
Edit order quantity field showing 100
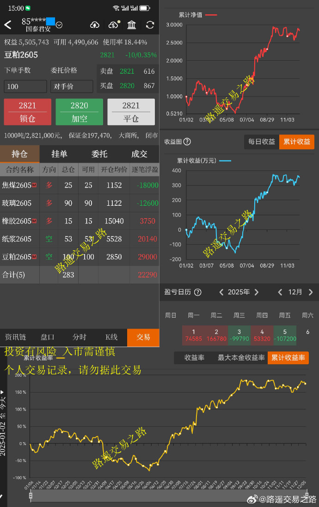(x=25, y=86)
